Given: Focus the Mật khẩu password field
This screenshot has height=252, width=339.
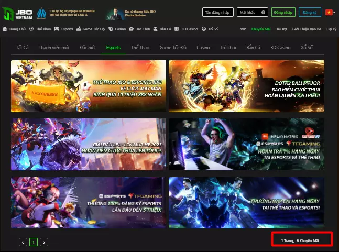Looking at the screenshot, I should (x=253, y=12).
